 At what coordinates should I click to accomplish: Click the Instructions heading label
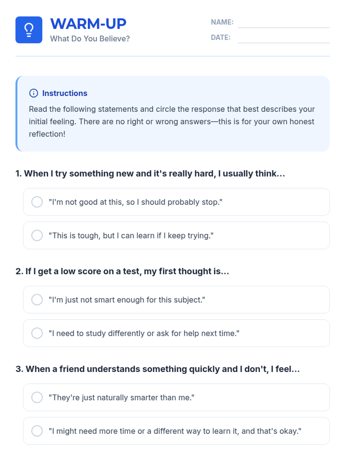click(65, 93)
